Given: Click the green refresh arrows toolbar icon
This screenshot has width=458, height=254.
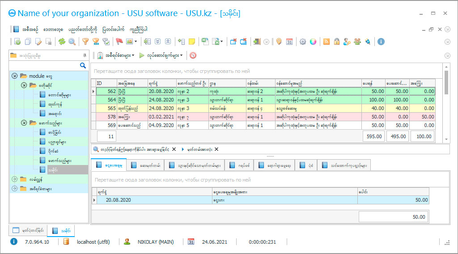Looking at the screenshot, I should point(62,42).
